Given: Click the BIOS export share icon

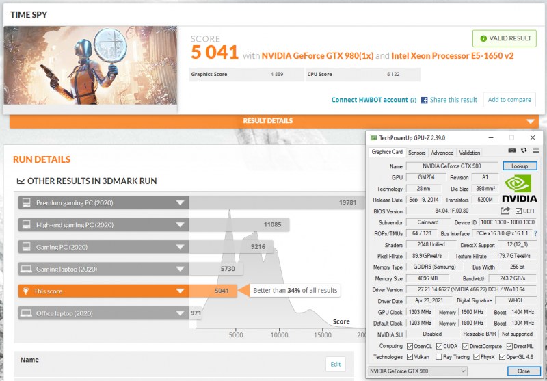Looking at the screenshot, I should tap(505, 211).
